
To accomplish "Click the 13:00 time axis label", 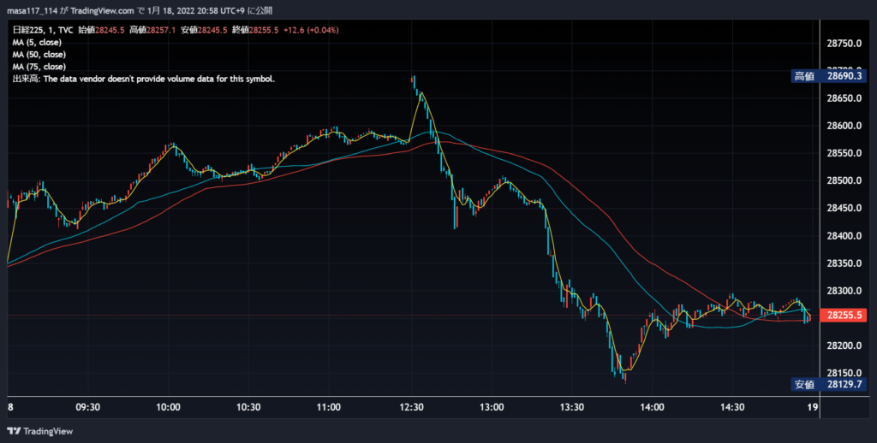I will 492,407.
